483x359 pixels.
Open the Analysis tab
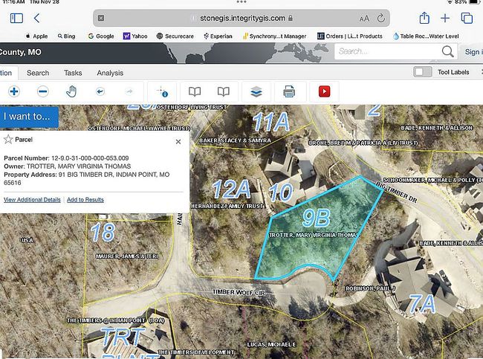(x=110, y=73)
